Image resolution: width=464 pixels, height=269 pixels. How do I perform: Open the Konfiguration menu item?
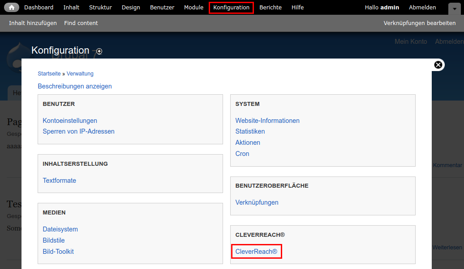pyautogui.click(x=231, y=8)
